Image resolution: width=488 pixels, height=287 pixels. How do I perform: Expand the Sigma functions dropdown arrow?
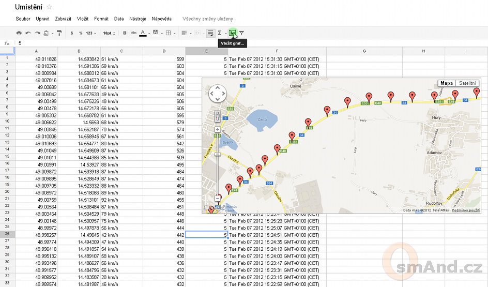click(225, 33)
